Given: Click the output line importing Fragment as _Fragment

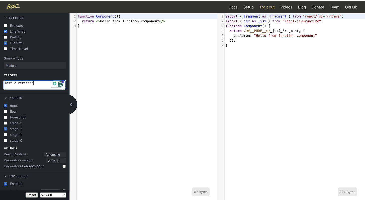Looking at the screenshot, I should 284,16.
